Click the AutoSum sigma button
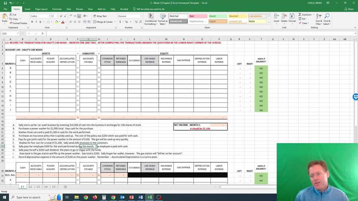Screen dimensions: 358x201 pos(305,15)
